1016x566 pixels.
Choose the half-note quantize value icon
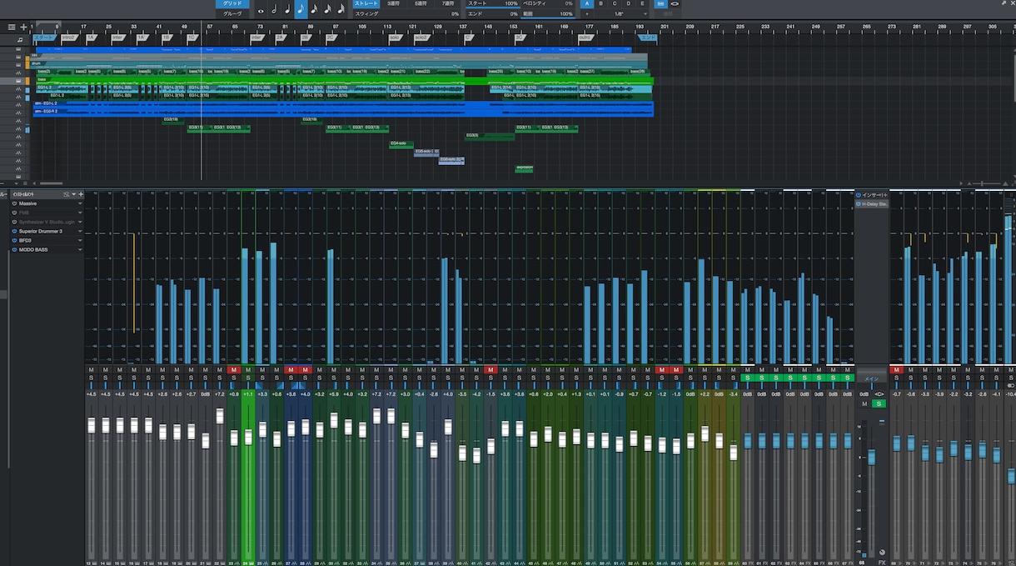coord(274,10)
